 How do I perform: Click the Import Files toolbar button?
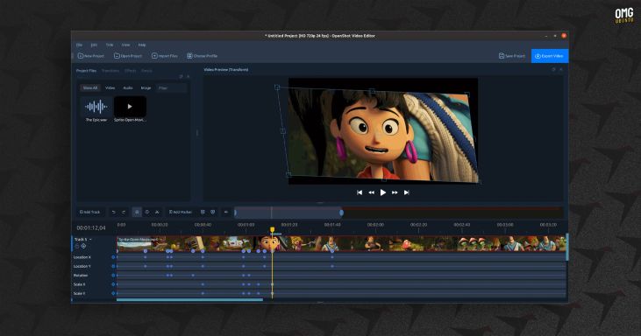(x=164, y=56)
